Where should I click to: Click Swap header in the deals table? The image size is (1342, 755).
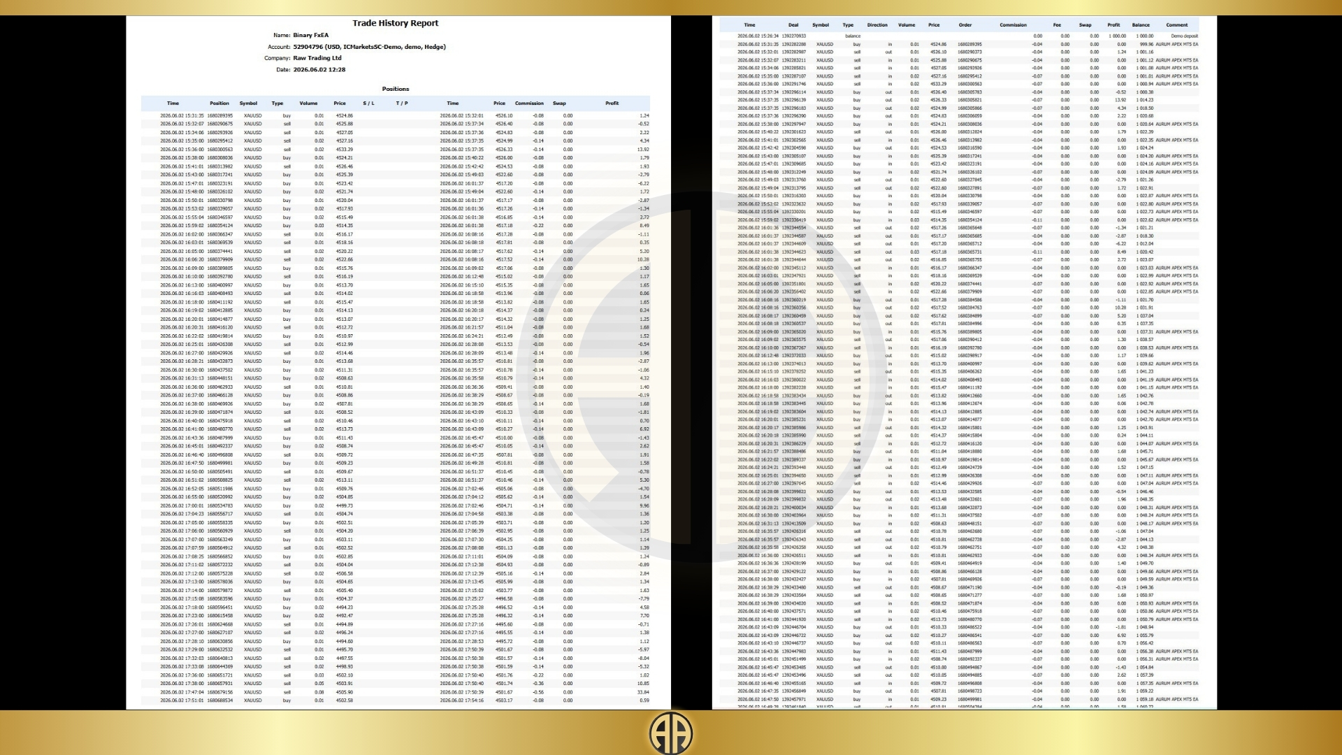[1085, 25]
